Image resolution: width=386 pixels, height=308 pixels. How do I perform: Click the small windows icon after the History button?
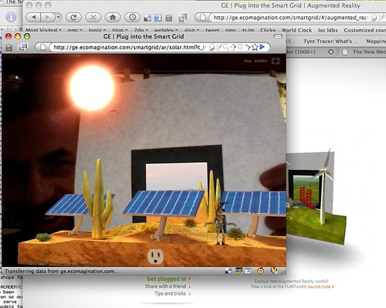tap(147, 18)
